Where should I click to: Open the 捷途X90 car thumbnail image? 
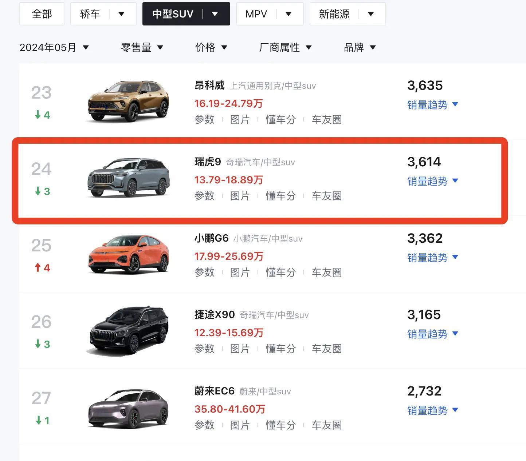(128, 330)
